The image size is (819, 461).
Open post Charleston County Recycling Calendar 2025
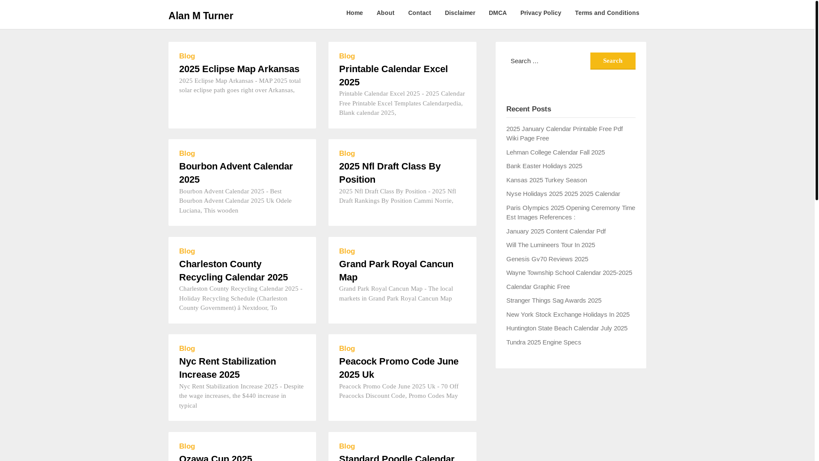point(233,271)
